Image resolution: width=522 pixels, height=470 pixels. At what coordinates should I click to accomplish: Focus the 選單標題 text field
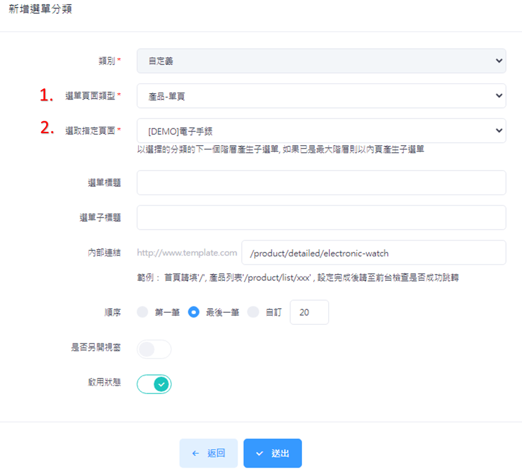point(321,183)
